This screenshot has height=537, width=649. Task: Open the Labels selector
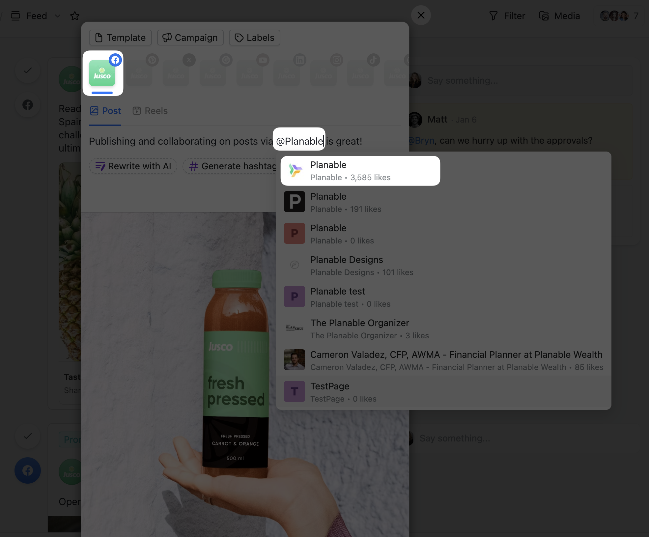254,38
